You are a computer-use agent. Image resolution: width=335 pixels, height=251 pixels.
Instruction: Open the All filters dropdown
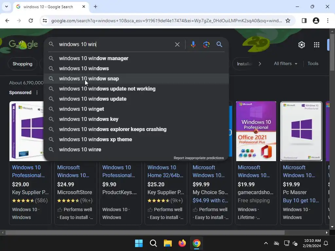285,64
